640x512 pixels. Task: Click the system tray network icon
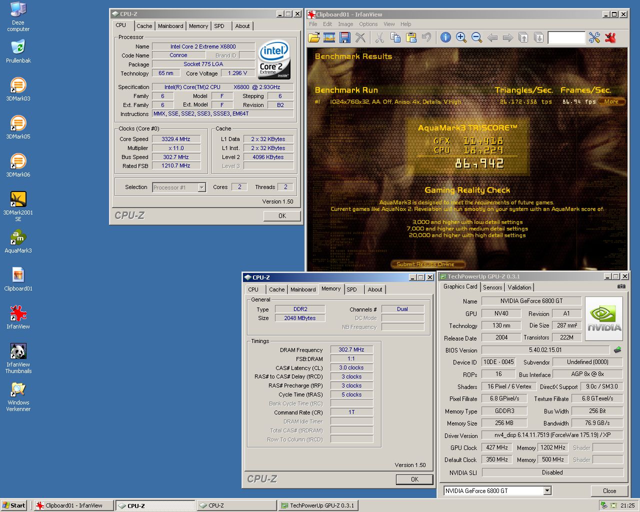[x=604, y=505]
